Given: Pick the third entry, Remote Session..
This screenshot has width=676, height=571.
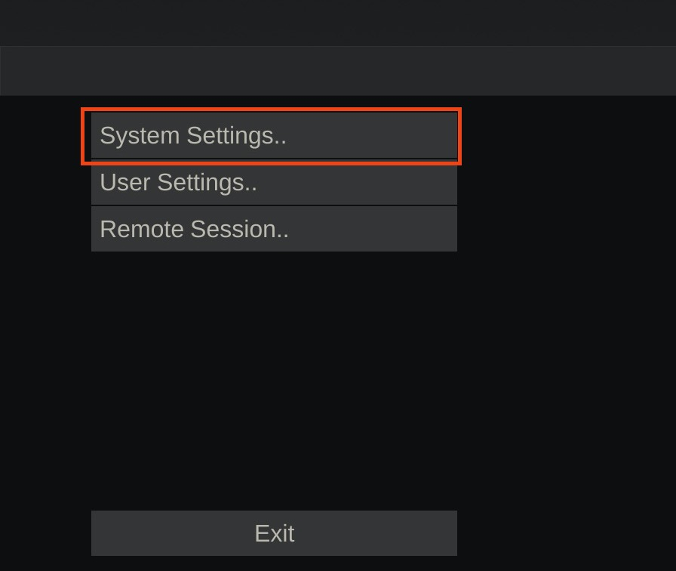Looking at the screenshot, I should pyautogui.click(x=274, y=229).
